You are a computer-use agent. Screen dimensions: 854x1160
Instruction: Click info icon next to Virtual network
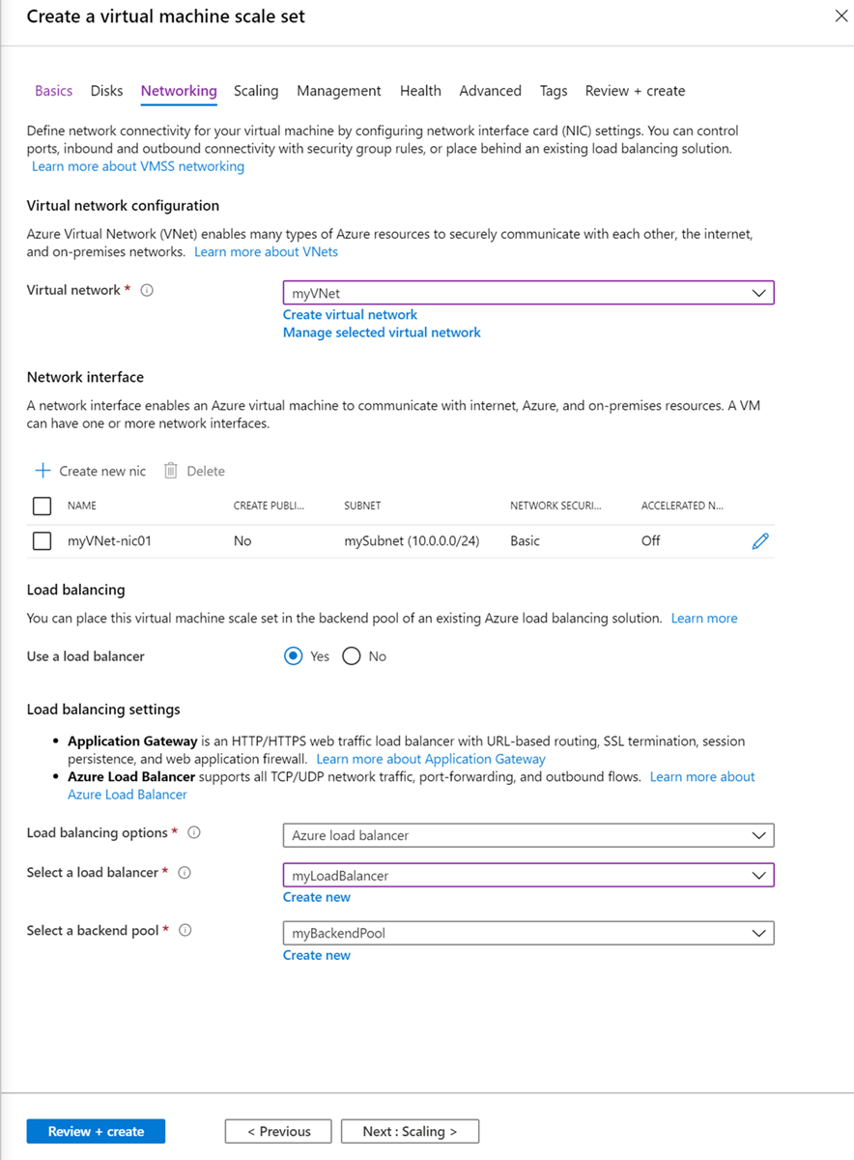[147, 290]
